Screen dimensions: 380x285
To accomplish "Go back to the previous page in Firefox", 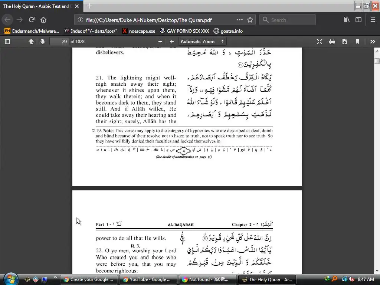I will click(7, 20).
